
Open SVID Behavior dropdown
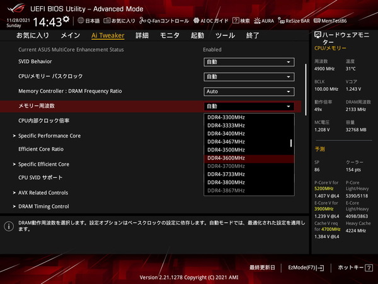point(249,62)
